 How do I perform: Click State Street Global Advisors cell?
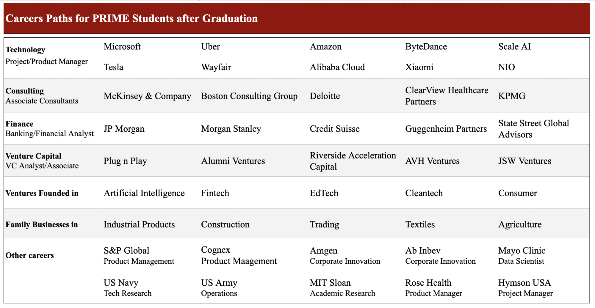click(533, 129)
